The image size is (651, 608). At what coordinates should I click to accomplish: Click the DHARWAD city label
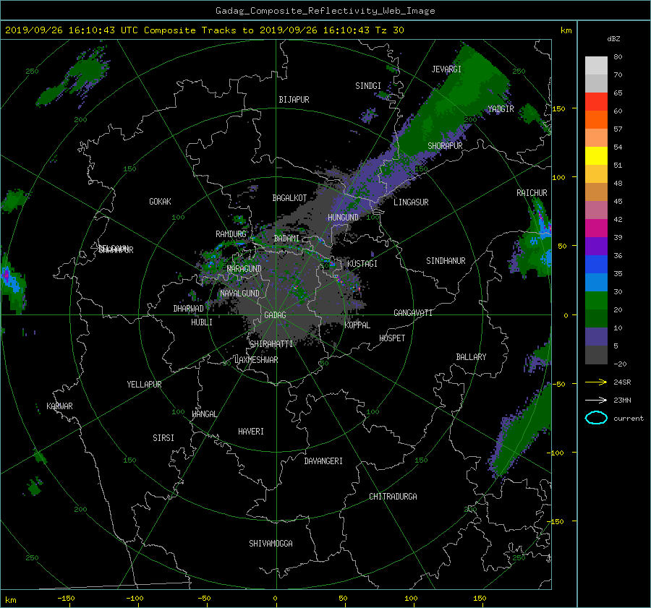188,309
